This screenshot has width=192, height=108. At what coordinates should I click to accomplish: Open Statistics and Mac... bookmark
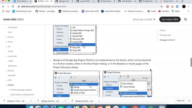click(x=69, y=11)
